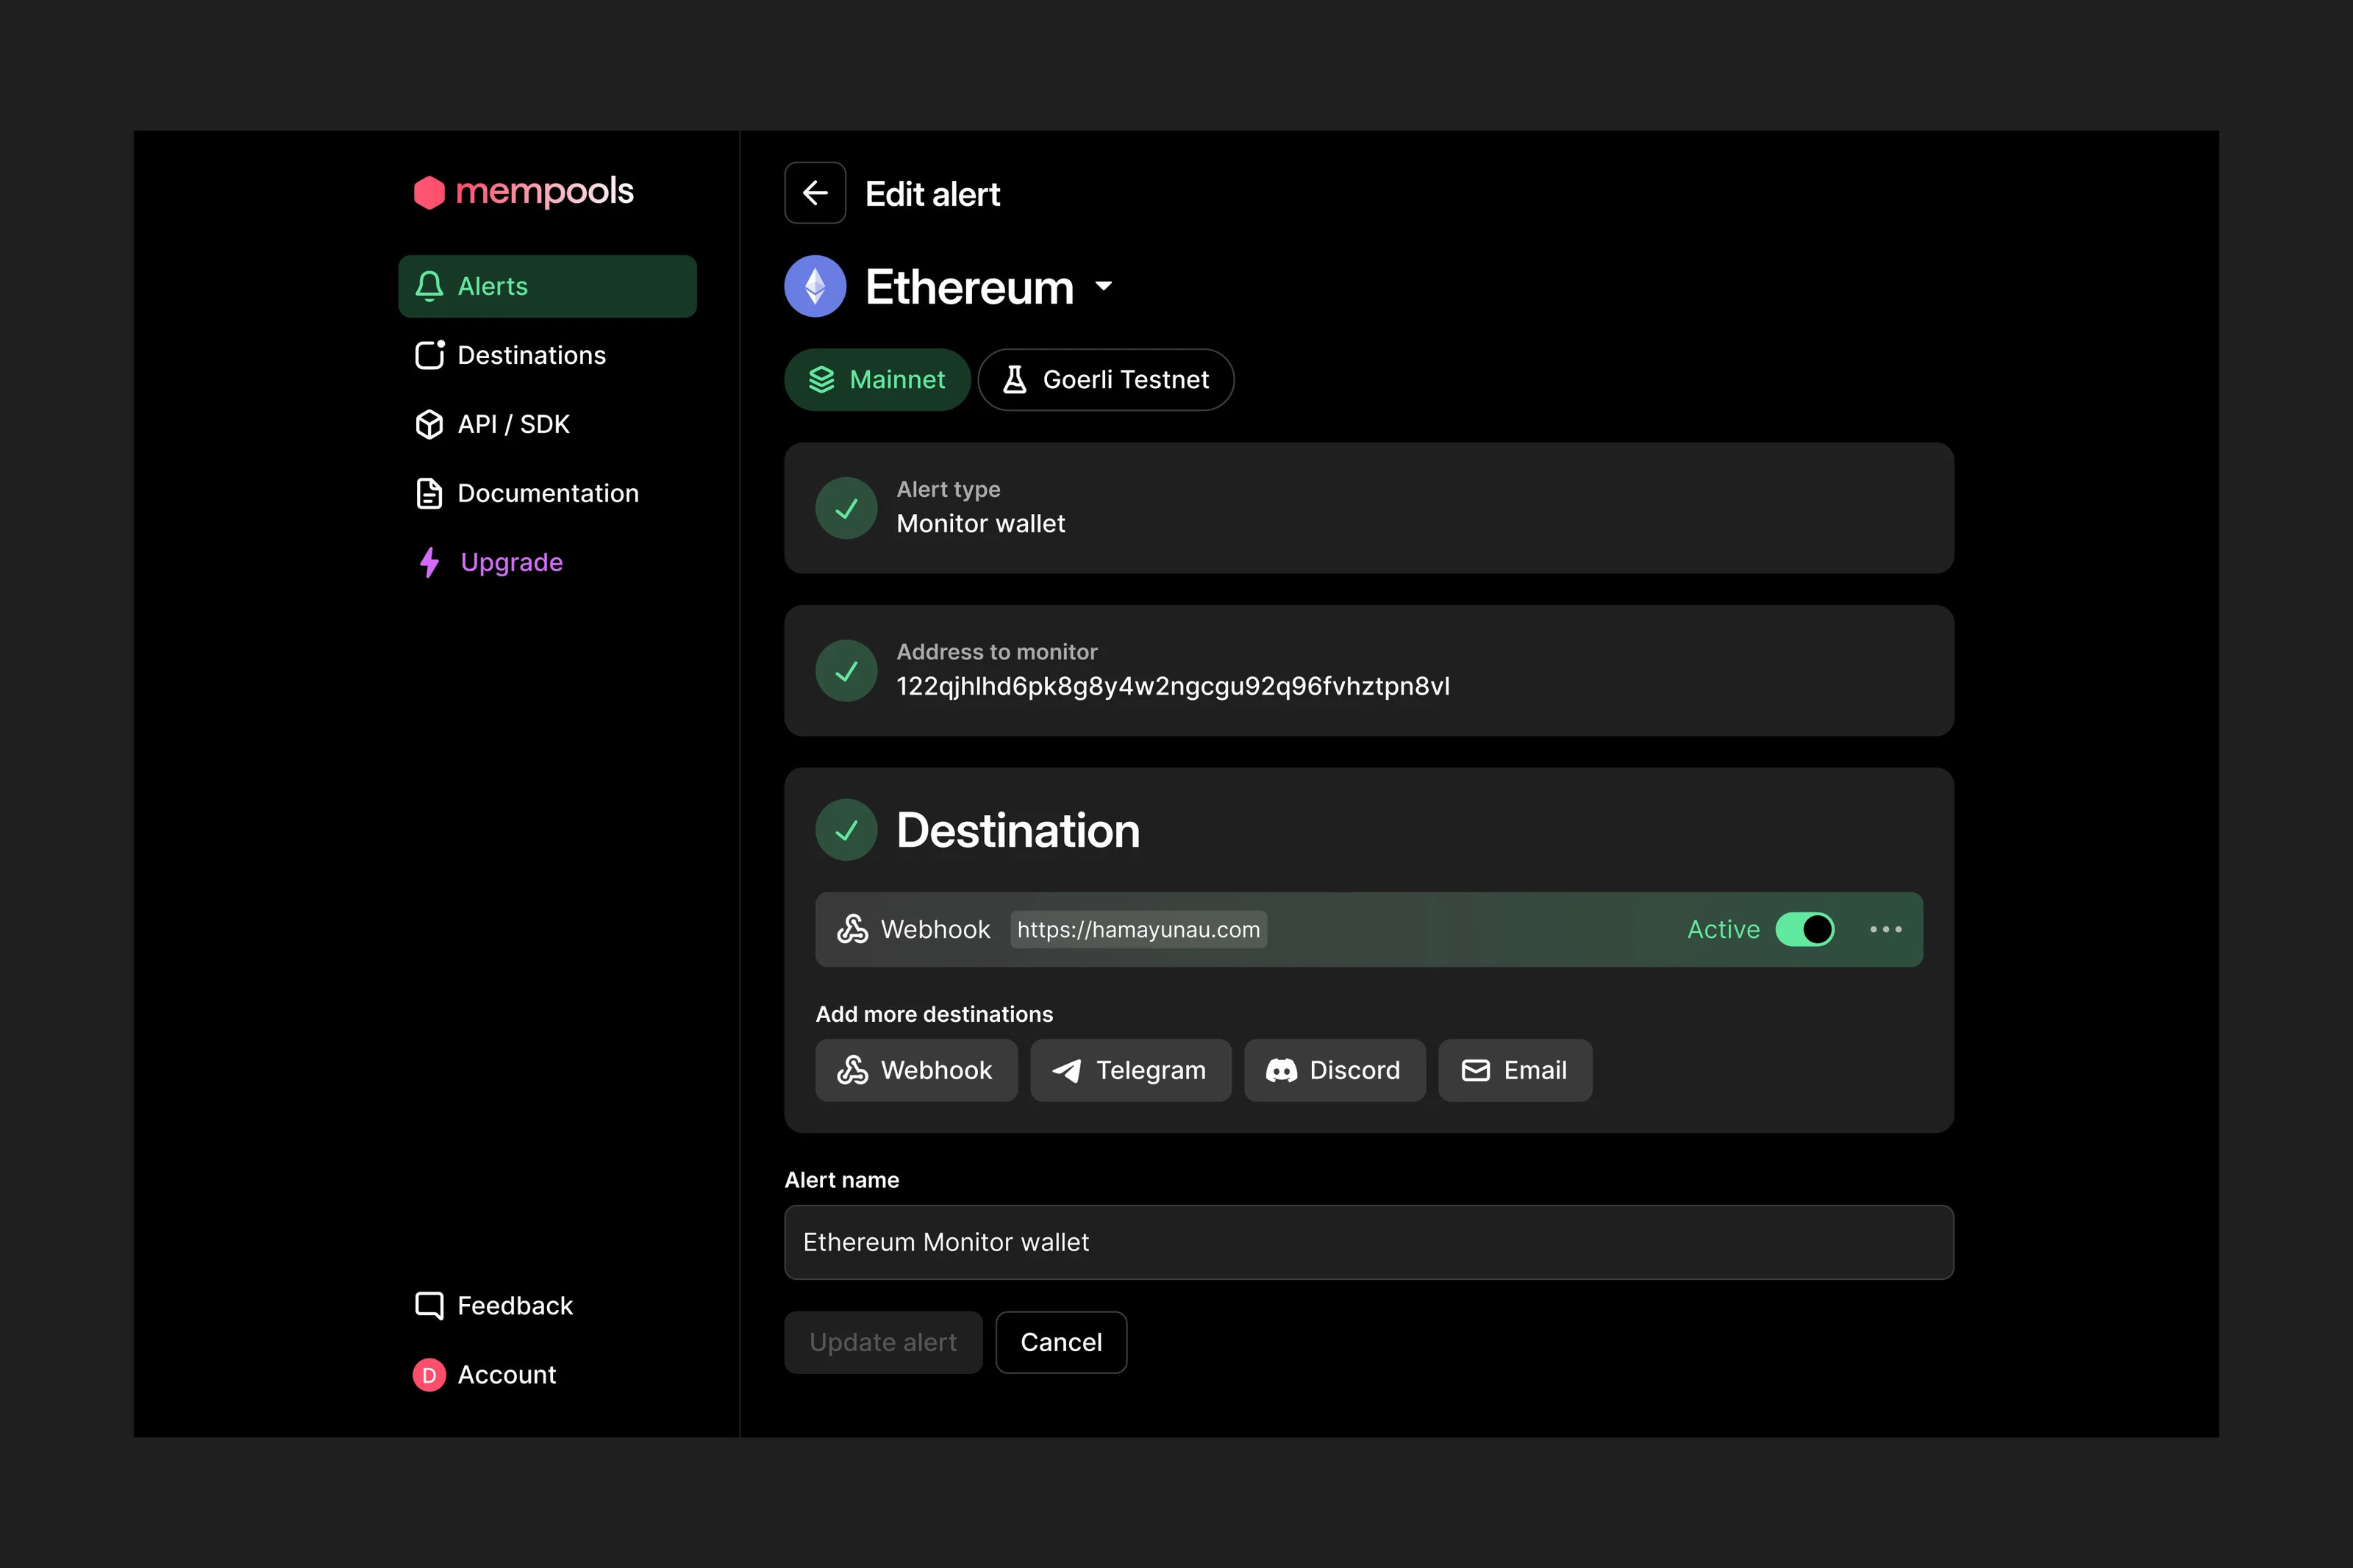Viewport: 2353px width, 1568px height.
Task: Click the Goerli Testnet flask icon
Action: pos(1014,380)
